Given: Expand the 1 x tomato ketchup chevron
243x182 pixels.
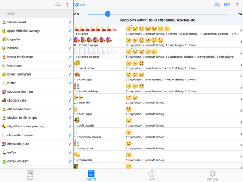Looking at the screenshot, I should click(241, 88).
